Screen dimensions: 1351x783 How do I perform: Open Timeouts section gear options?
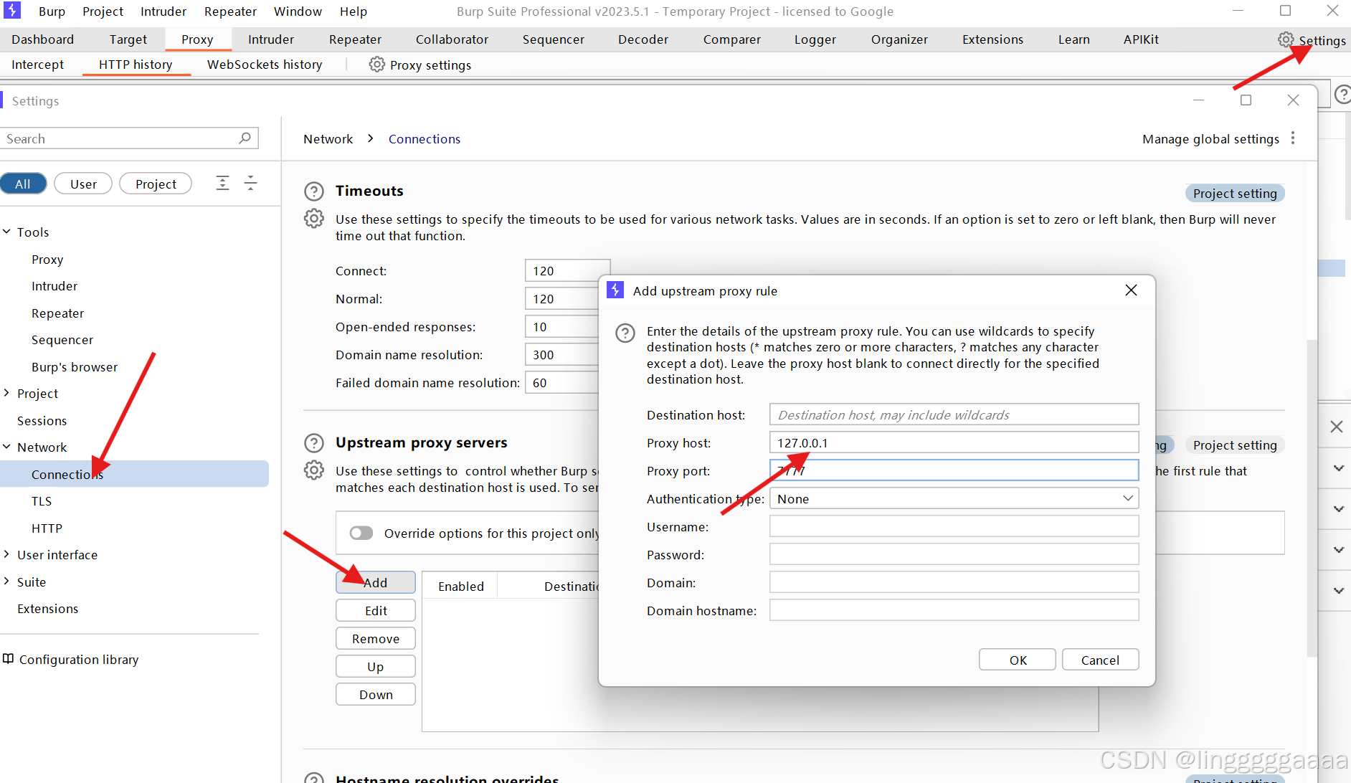pos(314,219)
